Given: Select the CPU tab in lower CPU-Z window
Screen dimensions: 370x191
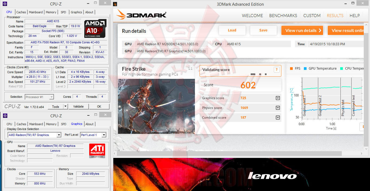Looking at the screenshot, I should 9,124.
